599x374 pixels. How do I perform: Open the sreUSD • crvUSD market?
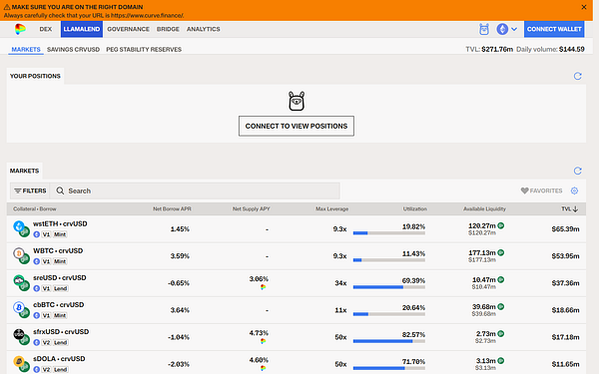point(297,283)
